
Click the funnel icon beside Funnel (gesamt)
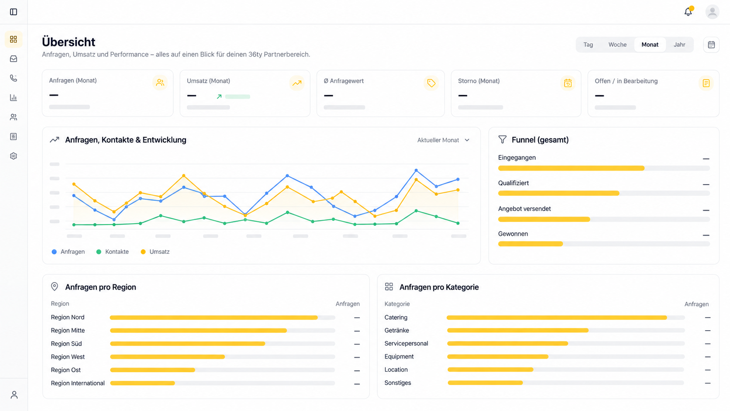click(503, 139)
